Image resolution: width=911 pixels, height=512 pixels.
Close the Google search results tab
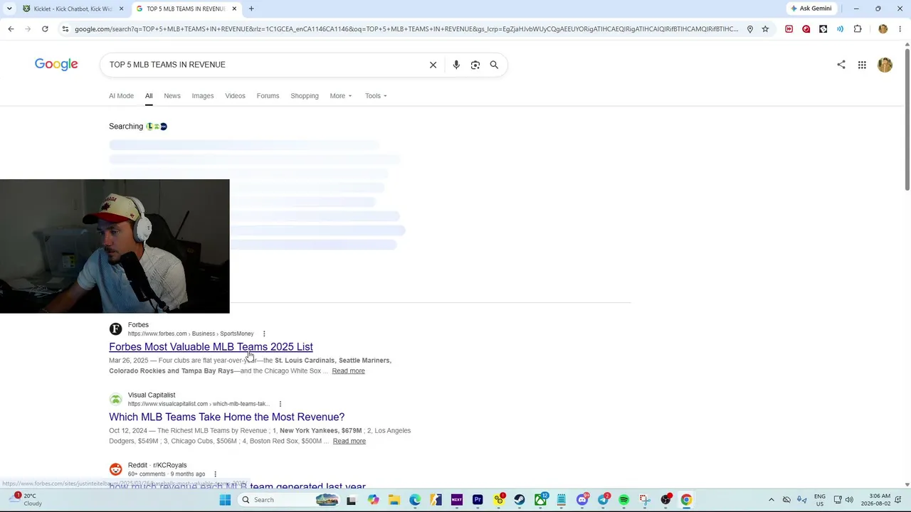[x=234, y=9]
